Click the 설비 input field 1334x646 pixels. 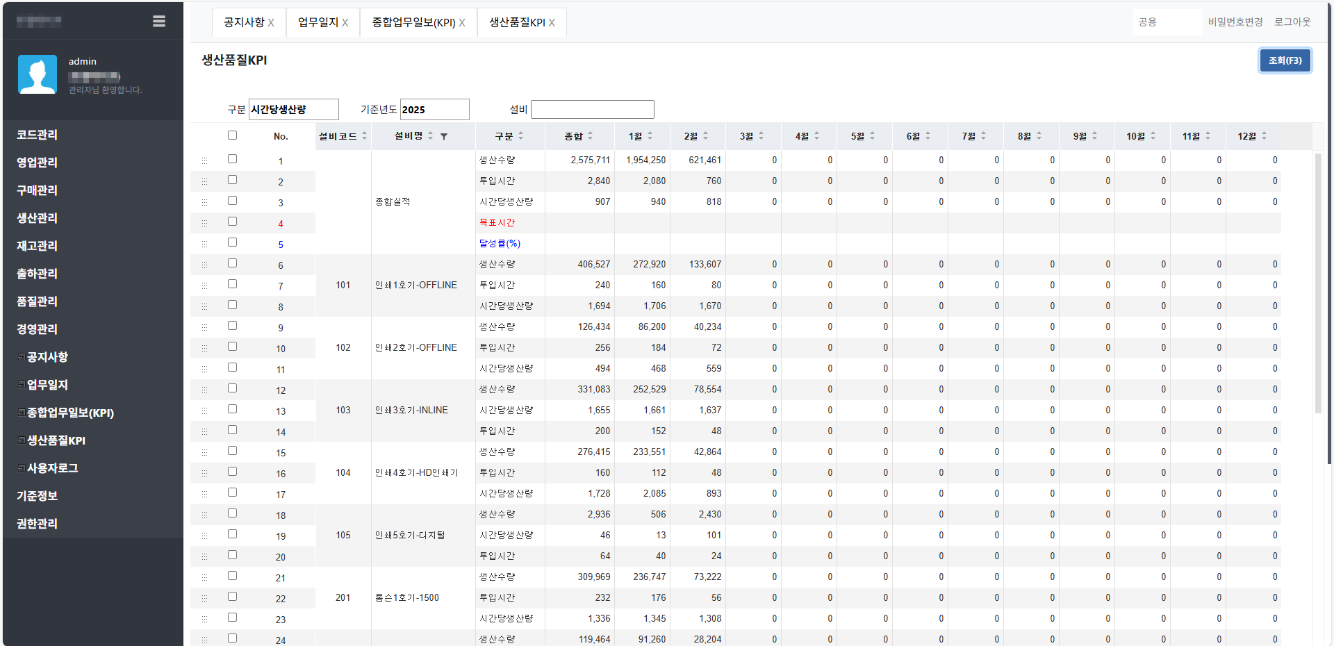coord(592,109)
